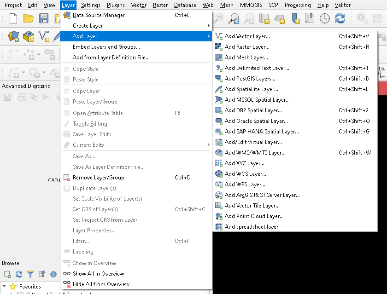The height and width of the screenshot is (294, 387).
Task: Choose Add PostGIS Layers
Action: 295,79
